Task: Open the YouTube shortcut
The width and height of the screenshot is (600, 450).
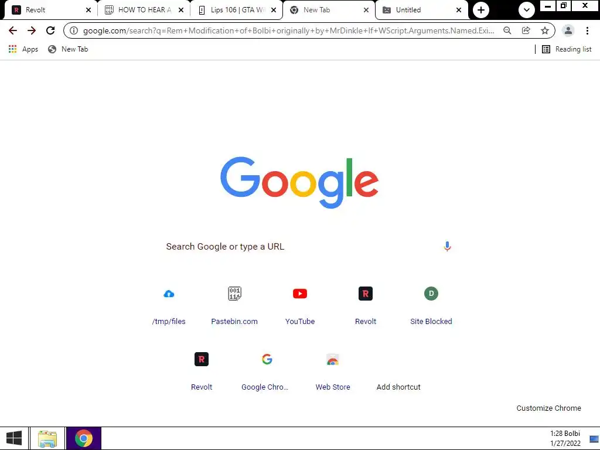Action: click(300, 305)
